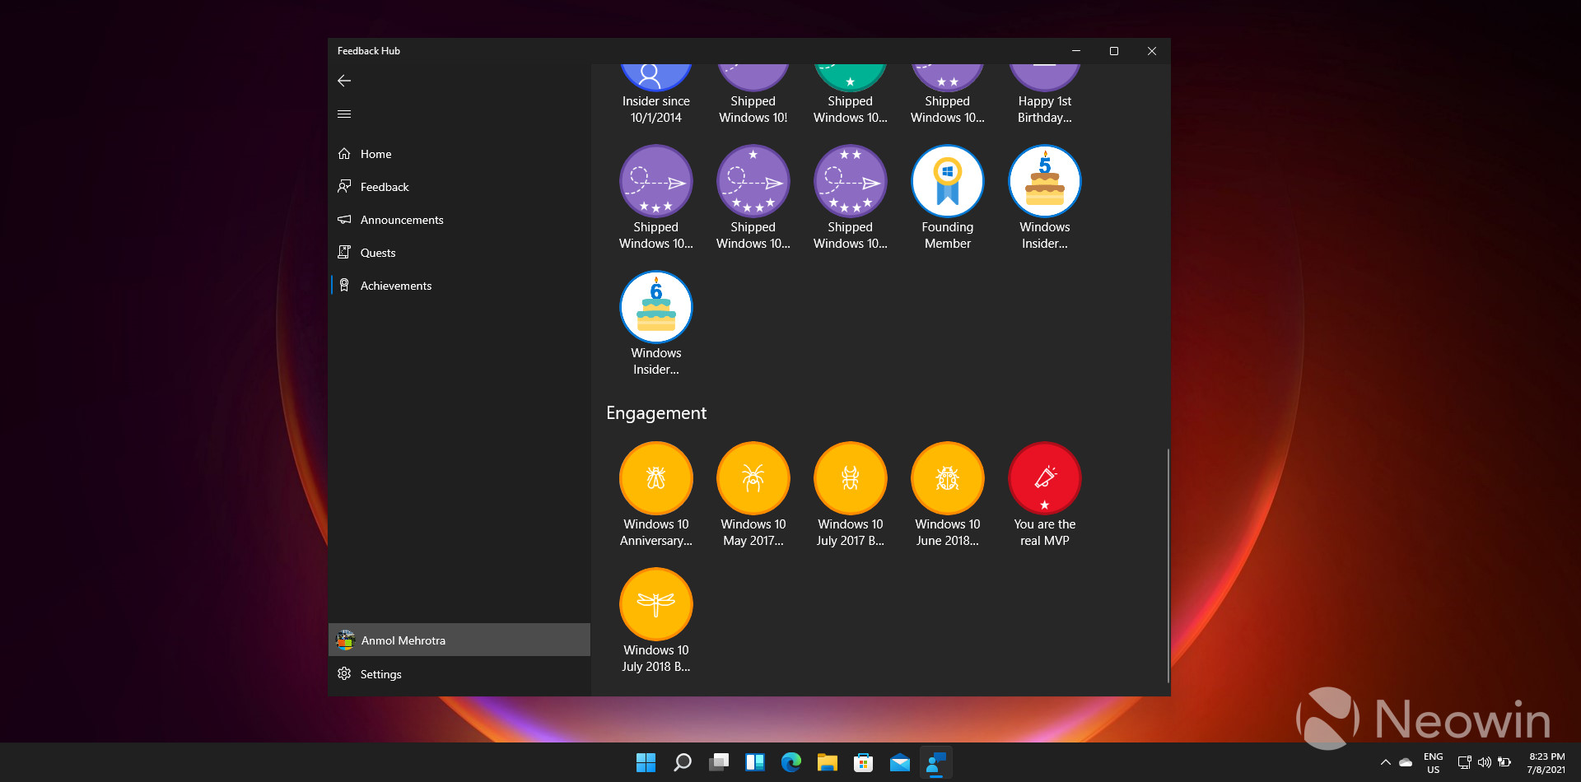This screenshot has height=782, width=1581.
Task: Open the Happy 1st Birthday badge
Action: tap(1045, 93)
